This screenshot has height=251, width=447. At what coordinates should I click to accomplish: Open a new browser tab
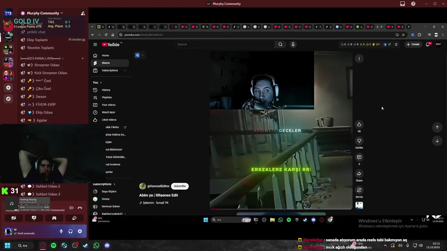point(409,27)
